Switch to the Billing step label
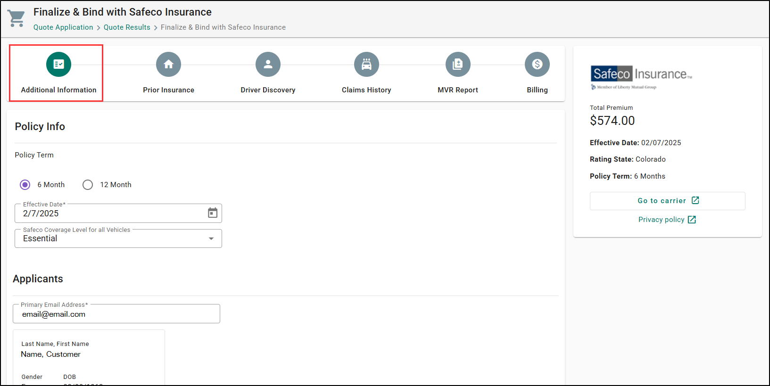 click(x=537, y=90)
